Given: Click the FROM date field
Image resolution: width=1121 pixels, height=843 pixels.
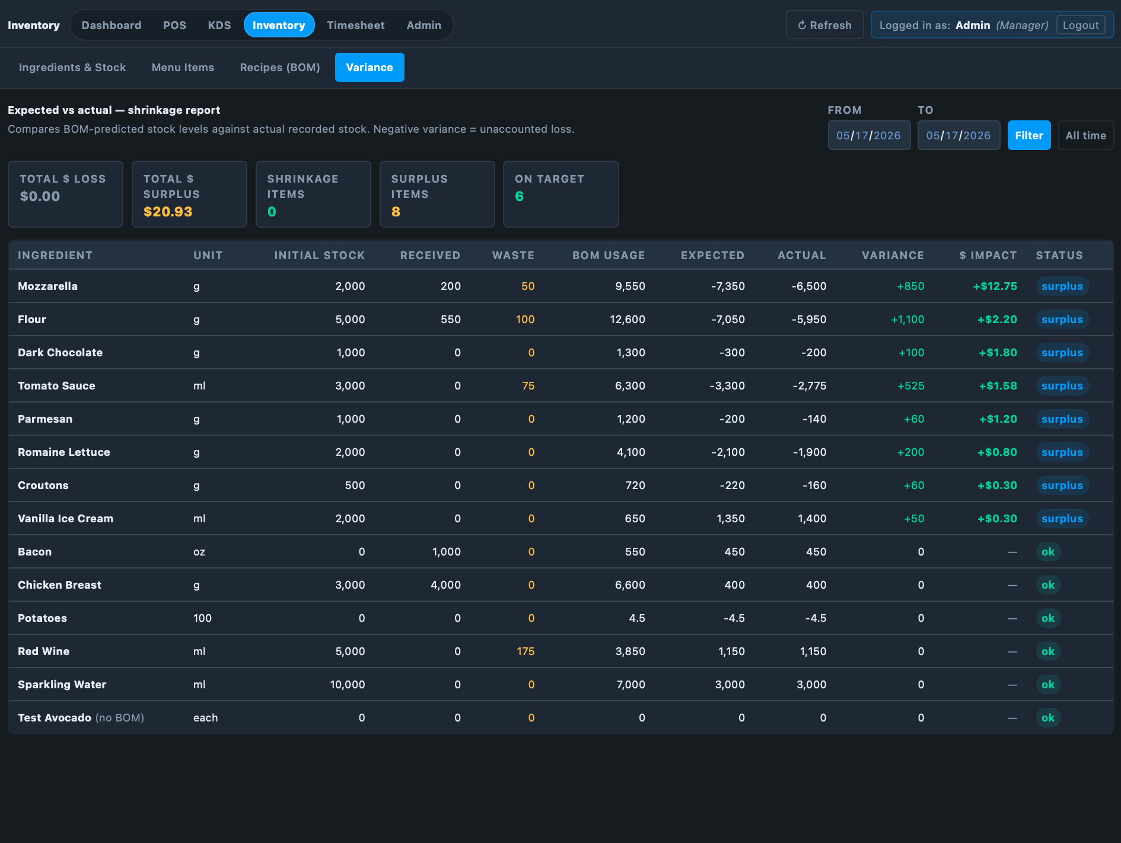Looking at the screenshot, I should (x=869, y=135).
